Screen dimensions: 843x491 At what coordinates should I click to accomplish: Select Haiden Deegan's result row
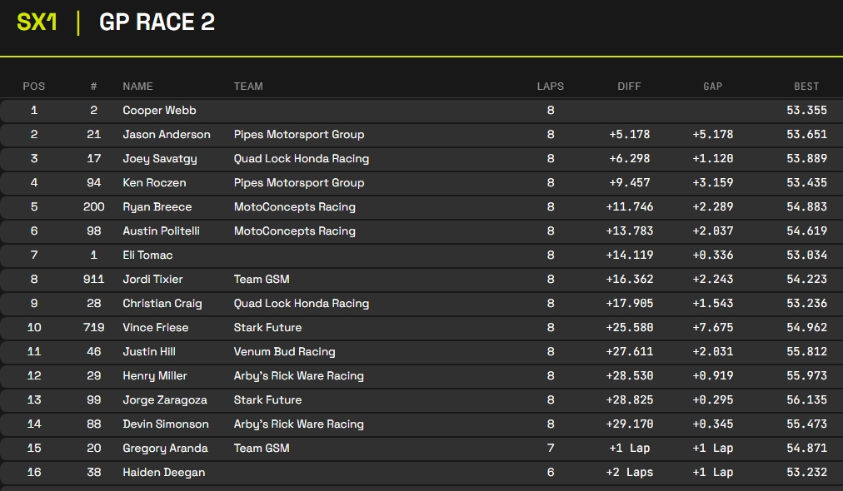pyautogui.click(x=163, y=472)
